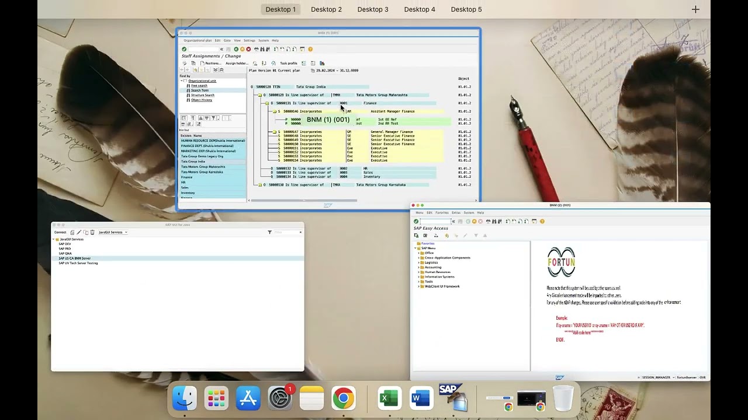Click Positions... button in Staff Assignments

tap(211, 63)
